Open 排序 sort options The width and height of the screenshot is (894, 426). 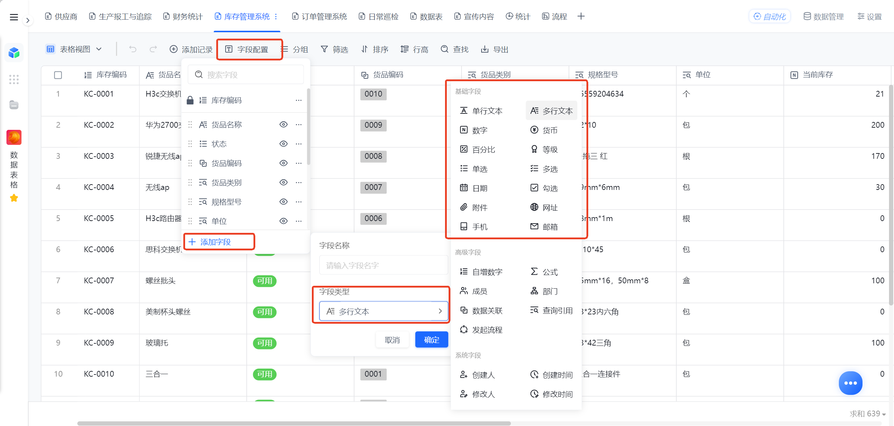[374, 49]
